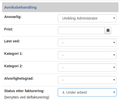This screenshot has width=120, height=100.
Task: Open the Kategori 2 dropdown
Action: (87, 68)
